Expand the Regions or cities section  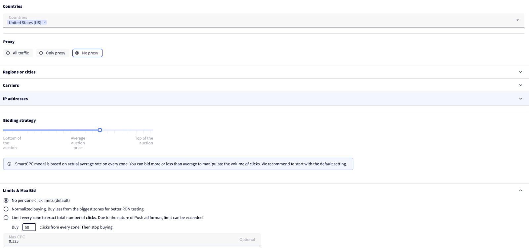[x=520, y=72]
